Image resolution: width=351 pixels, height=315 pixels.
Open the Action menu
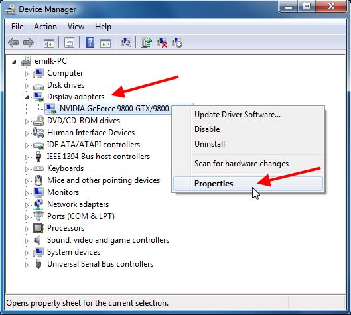click(x=45, y=27)
